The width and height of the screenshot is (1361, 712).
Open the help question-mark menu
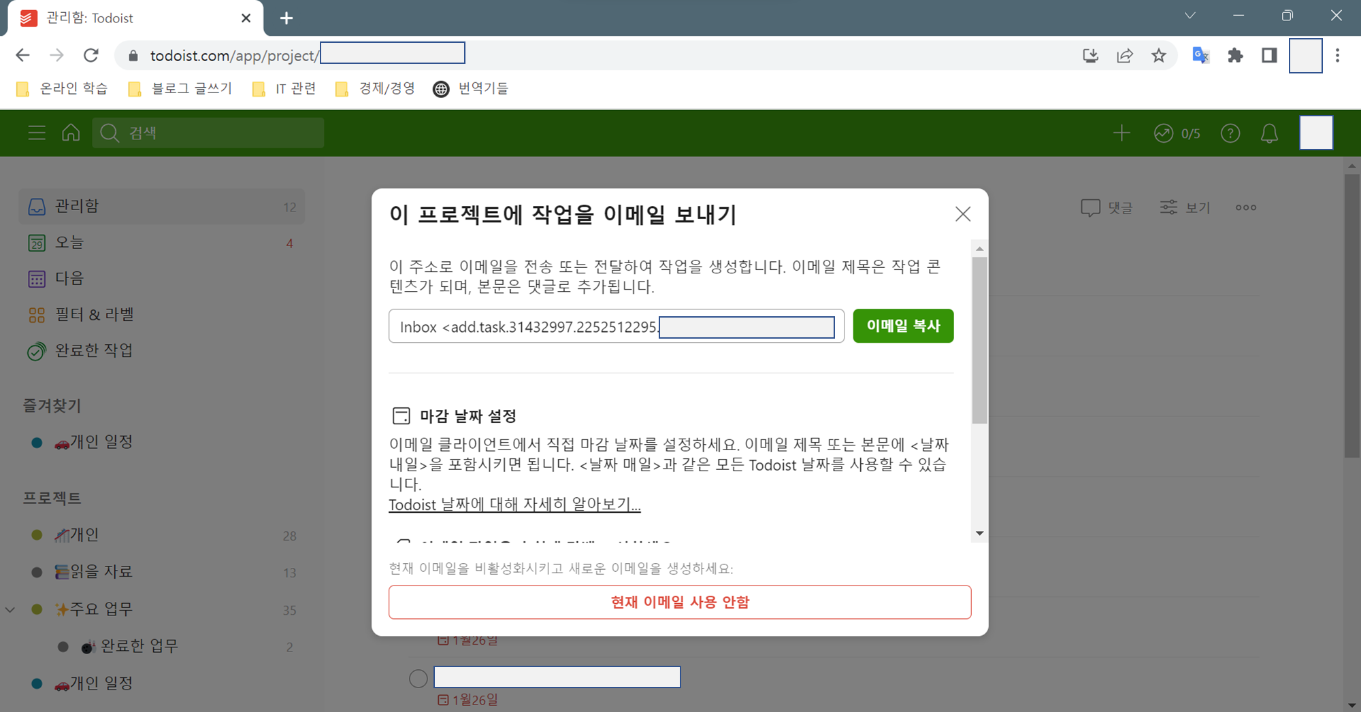[1230, 133]
